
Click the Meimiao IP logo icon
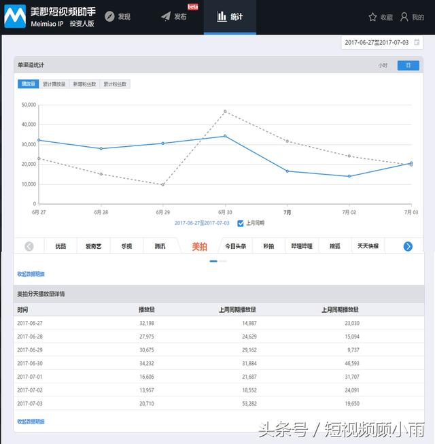click(15, 16)
